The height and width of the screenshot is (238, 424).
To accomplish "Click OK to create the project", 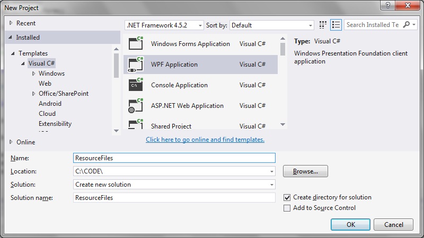I will pyautogui.click(x=350, y=224).
